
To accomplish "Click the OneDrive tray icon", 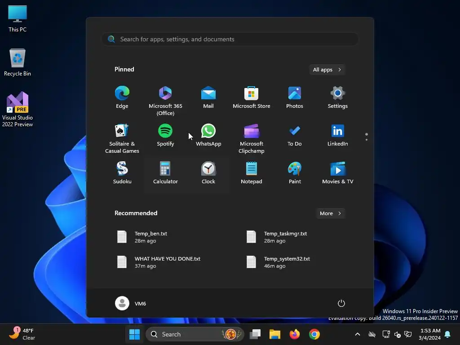I will [x=372, y=334].
